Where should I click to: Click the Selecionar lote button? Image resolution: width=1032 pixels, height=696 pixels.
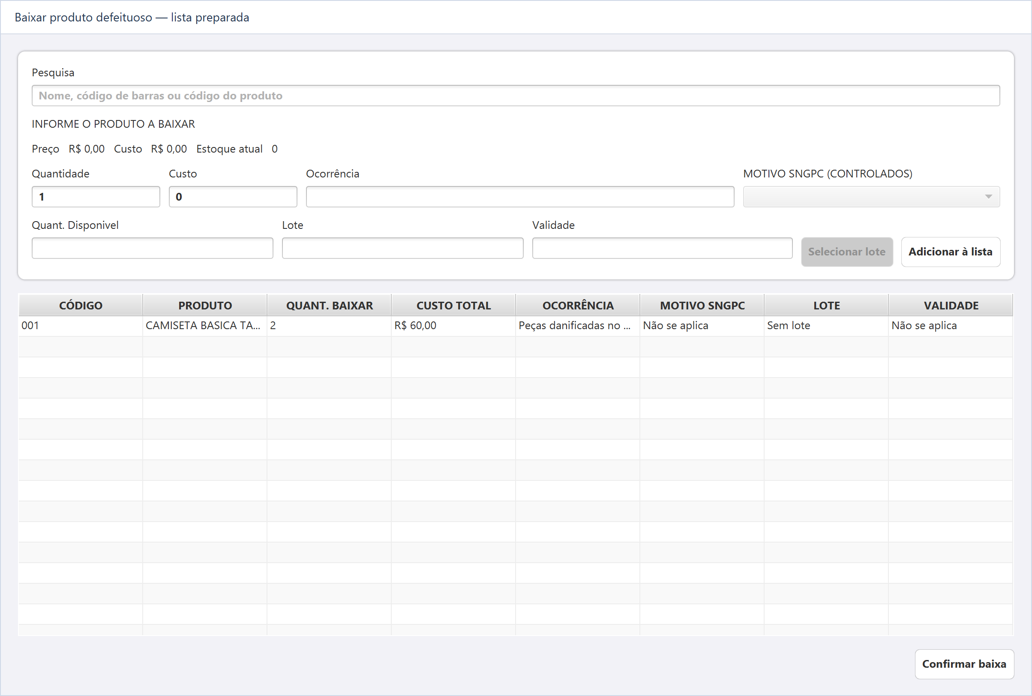(847, 252)
